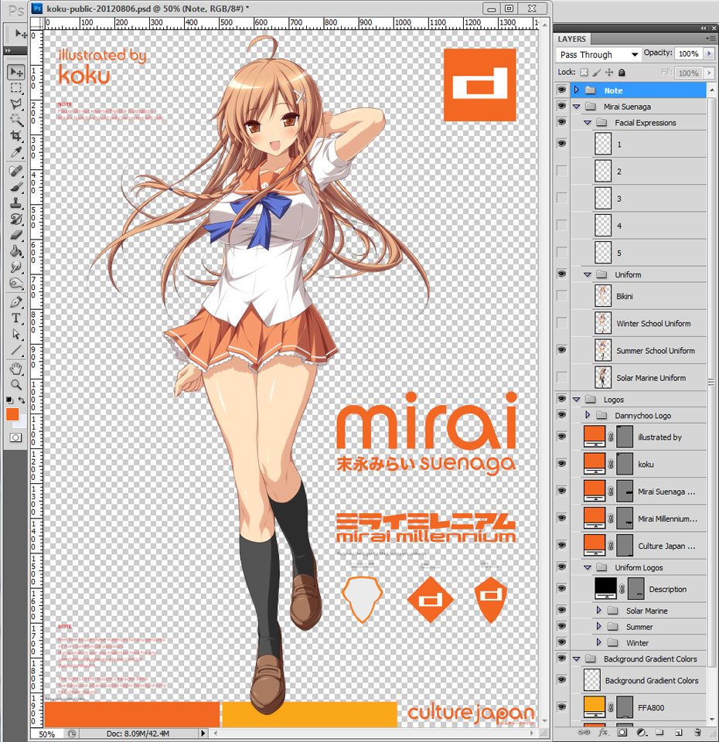Image resolution: width=719 pixels, height=742 pixels.
Task: Select the Magic Wand tool
Action: [x=15, y=120]
